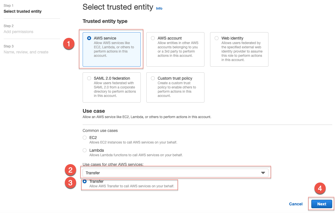Click red annotation marker number 1
This screenshot has width=335, height=213.
[69, 44]
